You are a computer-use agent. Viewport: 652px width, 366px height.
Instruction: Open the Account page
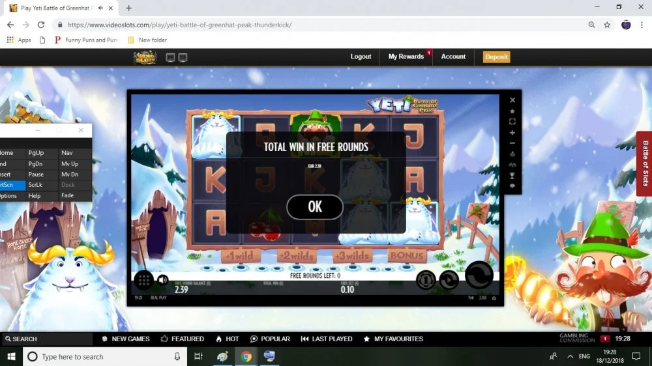453,57
